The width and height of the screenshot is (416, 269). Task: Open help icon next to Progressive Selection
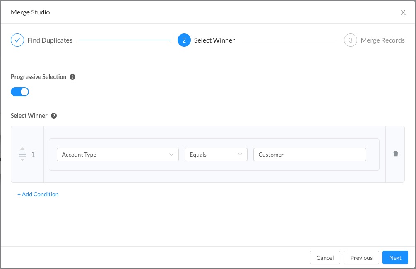[72, 77]
